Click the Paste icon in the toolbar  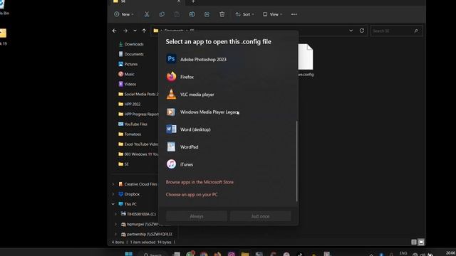pos(177,14)
